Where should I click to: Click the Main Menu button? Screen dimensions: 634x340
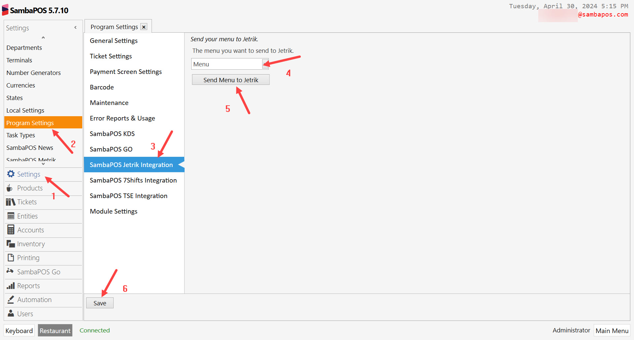612,330
